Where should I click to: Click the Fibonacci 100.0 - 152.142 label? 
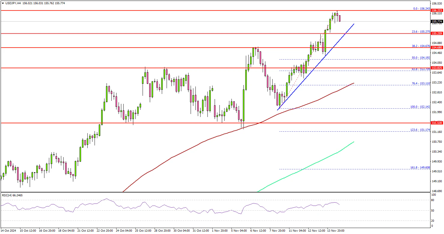(421, 107)
